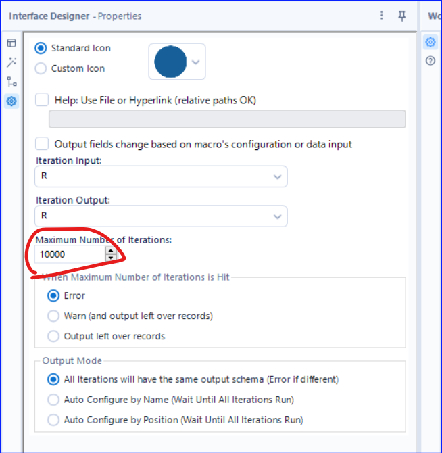Click the blue circle standard icon swatch
The width and height of the screenshot is (442, 453).
(x=170, y=62)
